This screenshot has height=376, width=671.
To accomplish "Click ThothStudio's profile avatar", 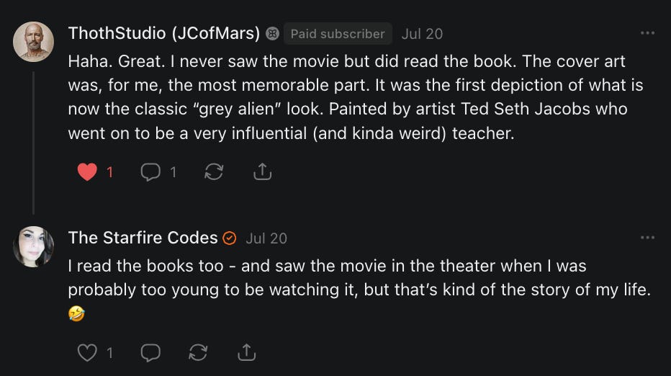I will coord(34,42).
